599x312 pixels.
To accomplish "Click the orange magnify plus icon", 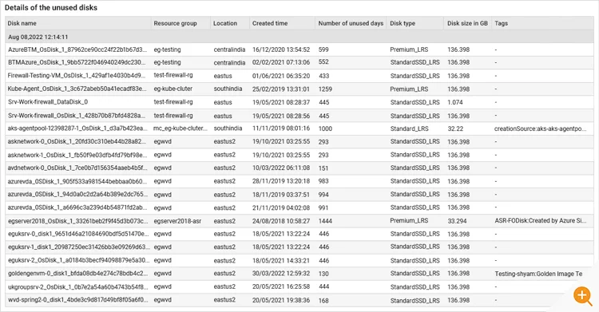I will (582, 295).
